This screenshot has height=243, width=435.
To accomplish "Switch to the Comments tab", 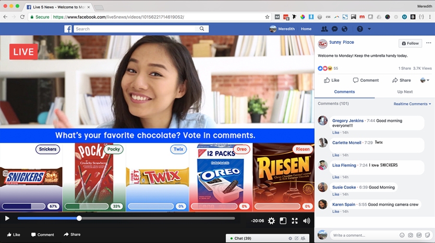I will coord(344,92).
